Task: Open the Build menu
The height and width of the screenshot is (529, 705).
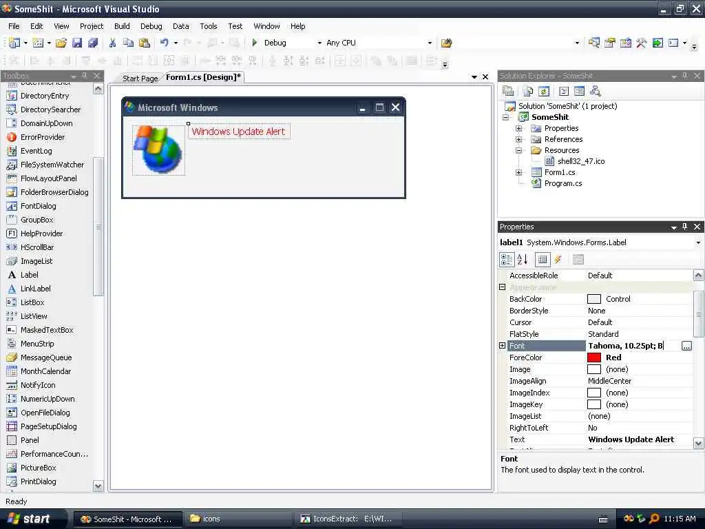Action: point(122,26)
